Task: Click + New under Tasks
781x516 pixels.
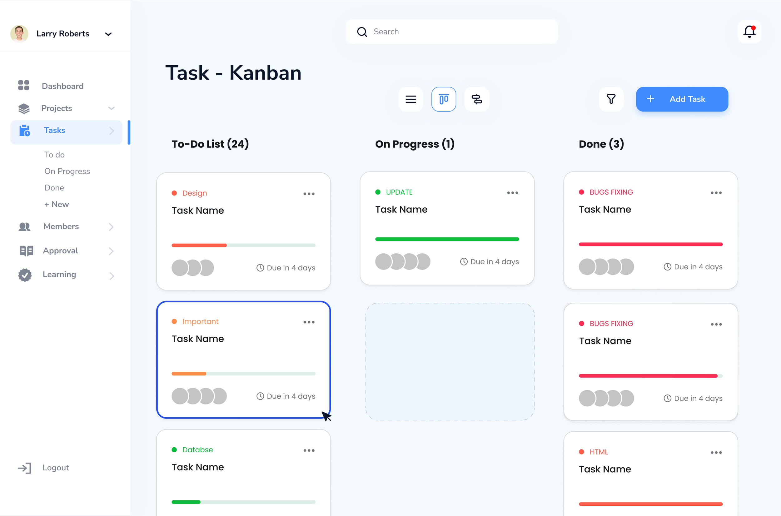Action: [57, 204]
